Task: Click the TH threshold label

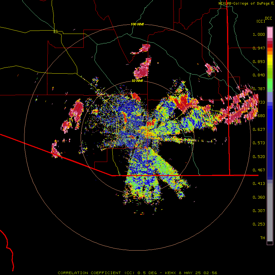Action: (262, 238)
